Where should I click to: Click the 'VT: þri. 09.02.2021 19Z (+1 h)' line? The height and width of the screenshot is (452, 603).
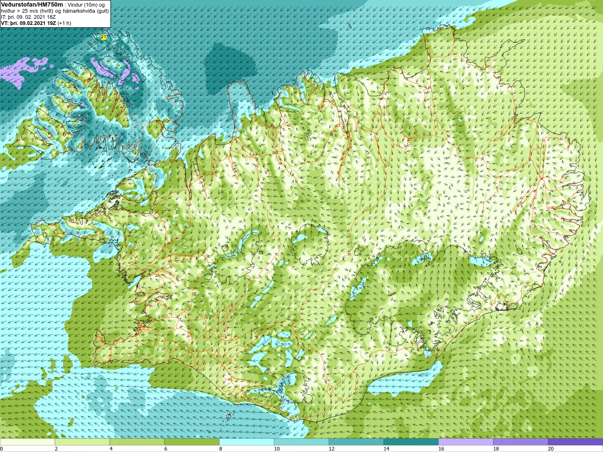(36, 23)
